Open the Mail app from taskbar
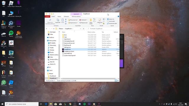 click(x=60, y=104)
